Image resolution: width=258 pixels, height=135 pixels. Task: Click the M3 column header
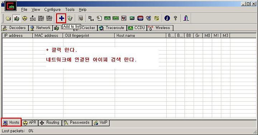point(225,35)
